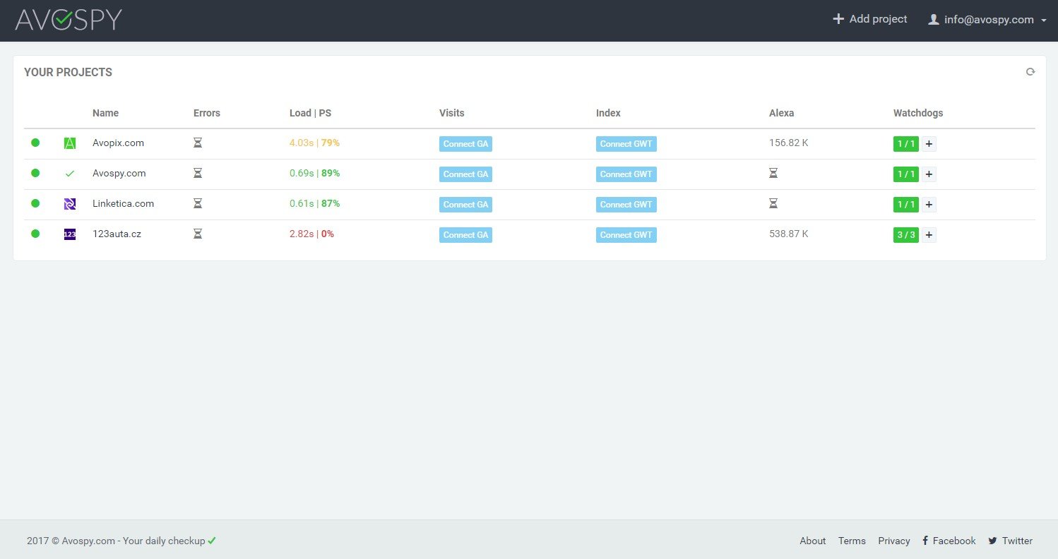Image resolution: width=1058 pixels, height=559 pixels.
Task: Connect GA for 123auta.cz
Action: (465, 235)
